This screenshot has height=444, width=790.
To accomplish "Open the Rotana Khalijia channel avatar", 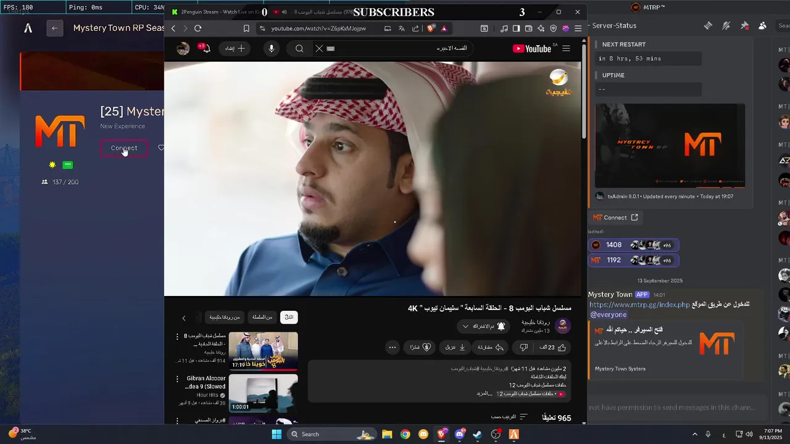I will pos(562,326).
